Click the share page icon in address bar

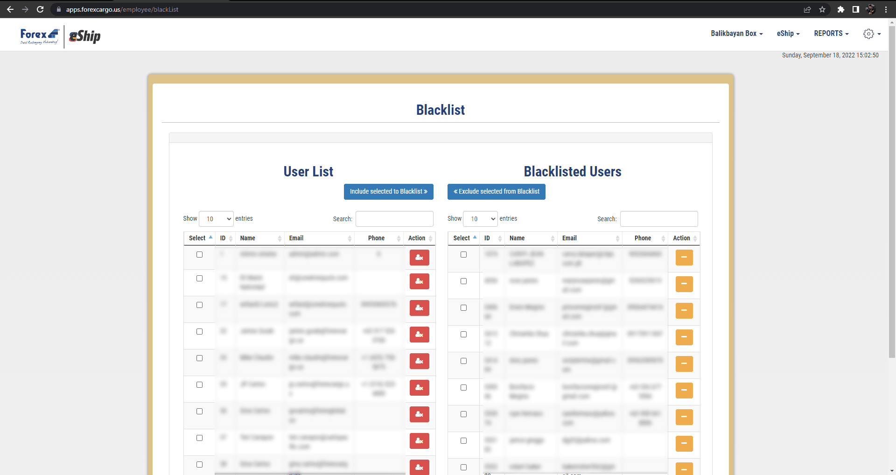point(807,9)
